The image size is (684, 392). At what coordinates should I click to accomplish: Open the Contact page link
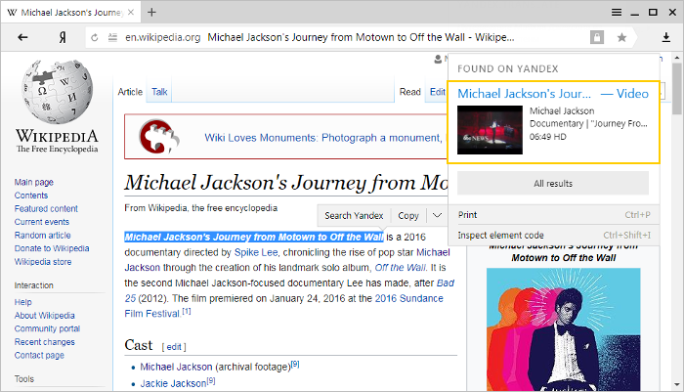point(39,355)
